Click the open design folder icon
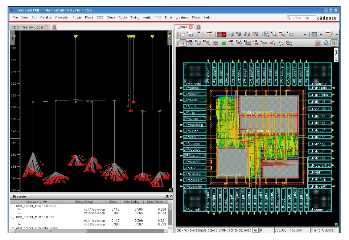This screenshot has height=240, width=349. point(182,34)
